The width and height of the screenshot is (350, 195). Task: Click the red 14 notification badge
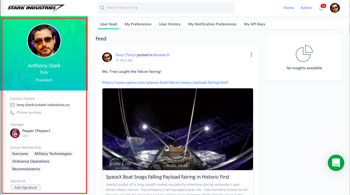tap(323, 6)
